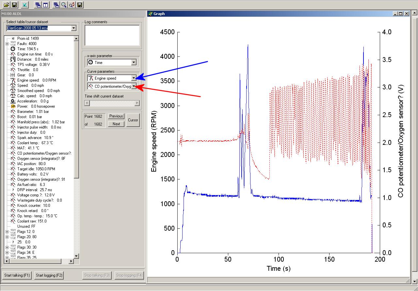Click the open file folder icon
Screen dimensions: 418x291
(x=6, y=5)
